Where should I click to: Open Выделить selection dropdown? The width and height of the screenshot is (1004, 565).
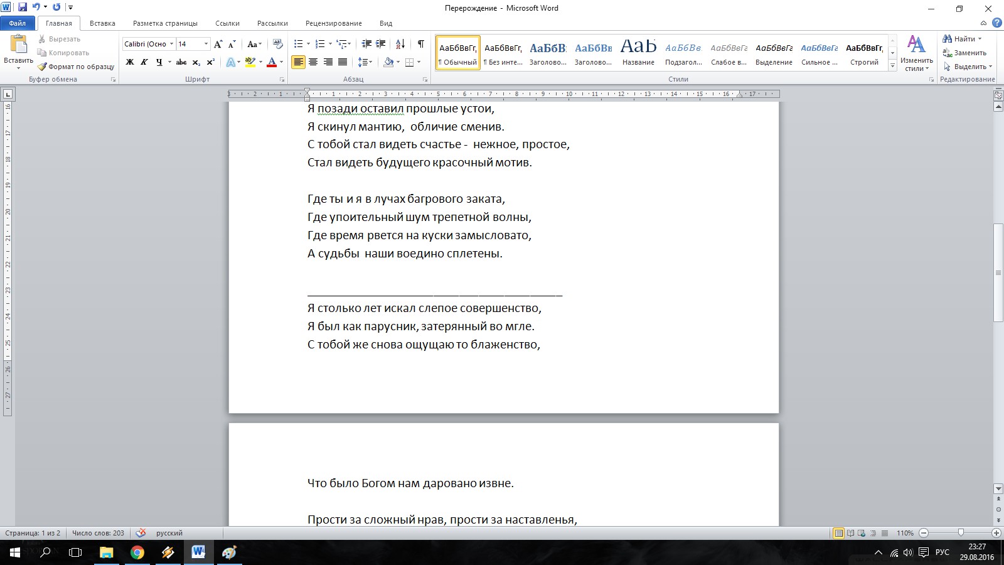pos(968,67)
